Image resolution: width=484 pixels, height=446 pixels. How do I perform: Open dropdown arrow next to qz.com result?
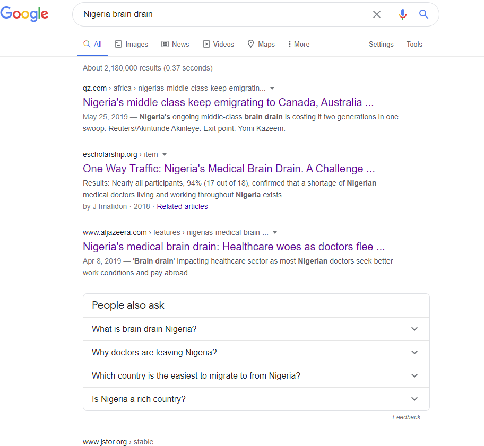(x=272, y=88)
